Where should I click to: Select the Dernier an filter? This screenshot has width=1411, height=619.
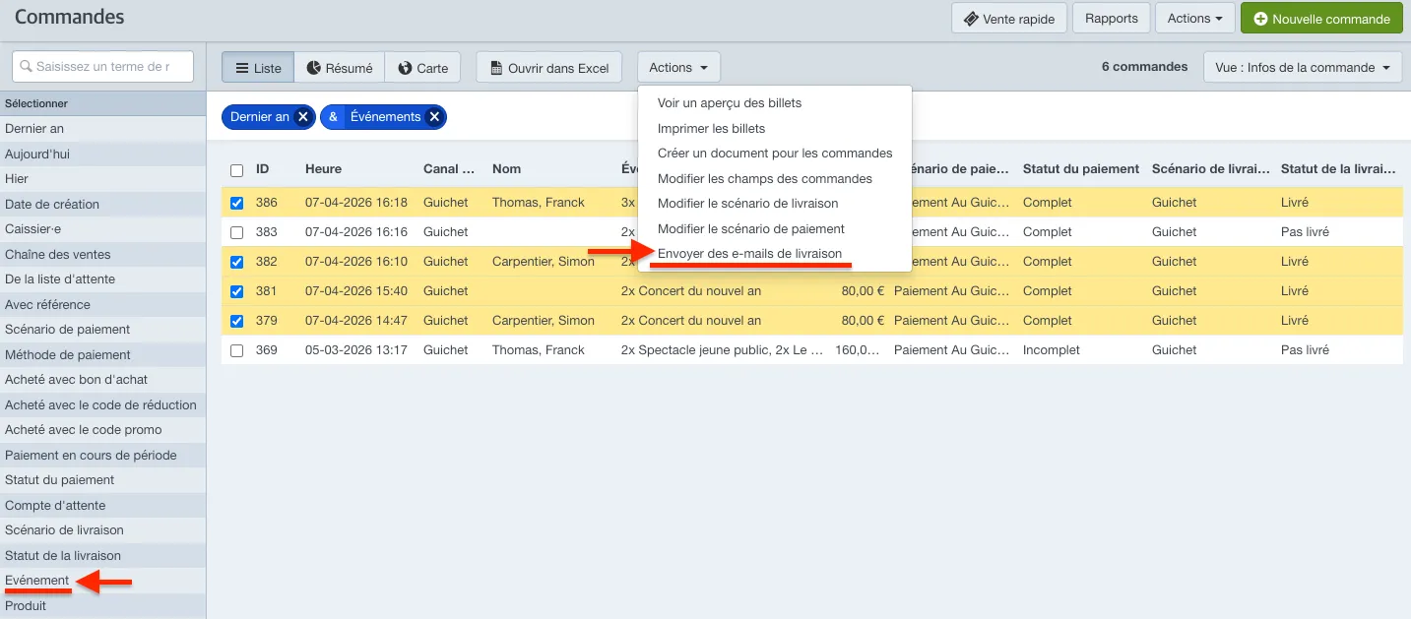click(102, 129)
